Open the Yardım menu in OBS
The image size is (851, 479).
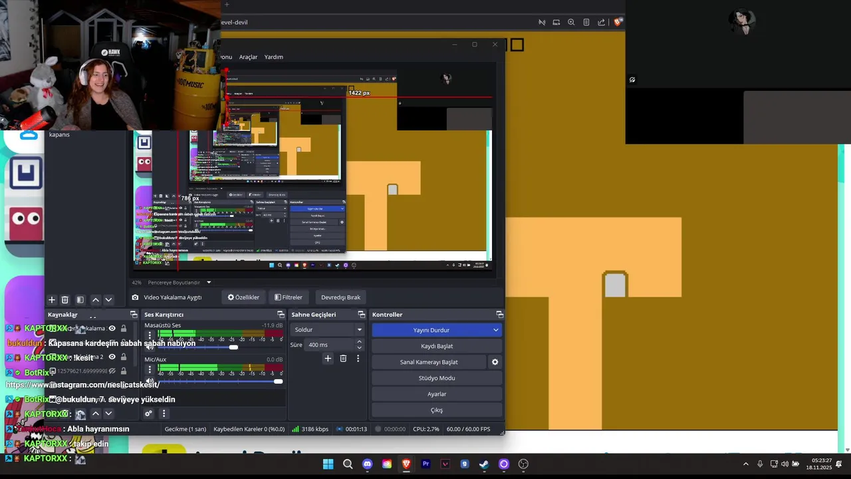tap(274, 57)
